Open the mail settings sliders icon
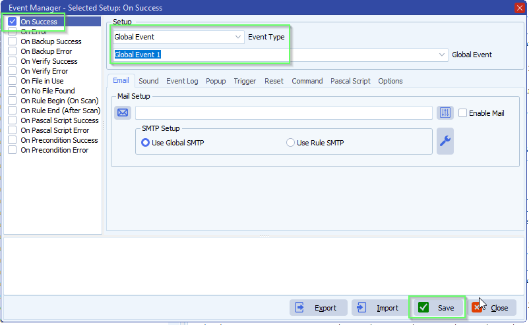This screenshot has height=325, width=529. point(445,113)
